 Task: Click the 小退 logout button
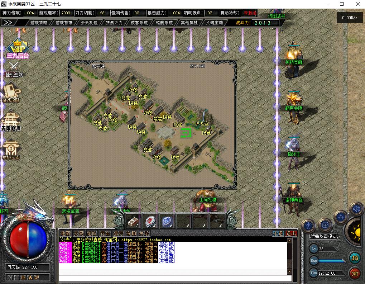[x=278, y=233]
